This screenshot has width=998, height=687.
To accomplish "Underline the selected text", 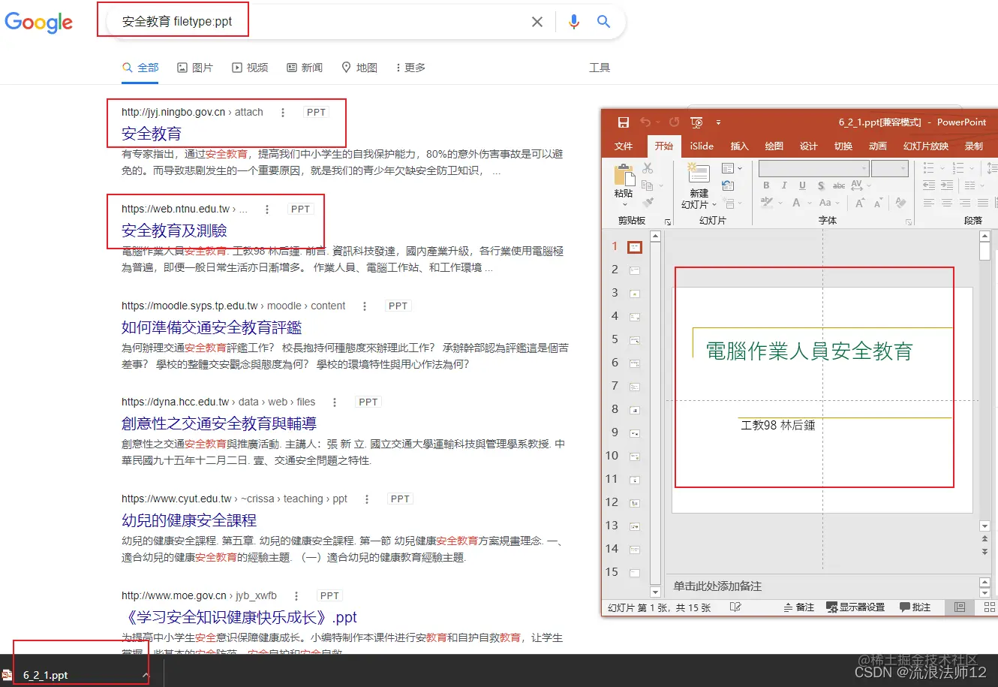I will click(802, 185).
